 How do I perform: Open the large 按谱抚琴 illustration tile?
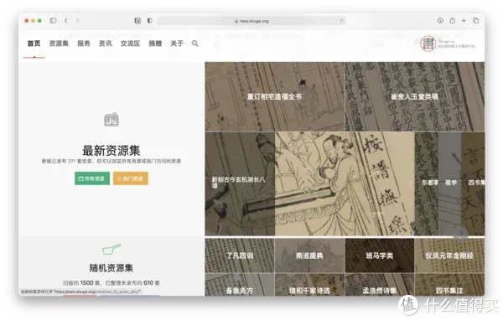coord(345,183)
